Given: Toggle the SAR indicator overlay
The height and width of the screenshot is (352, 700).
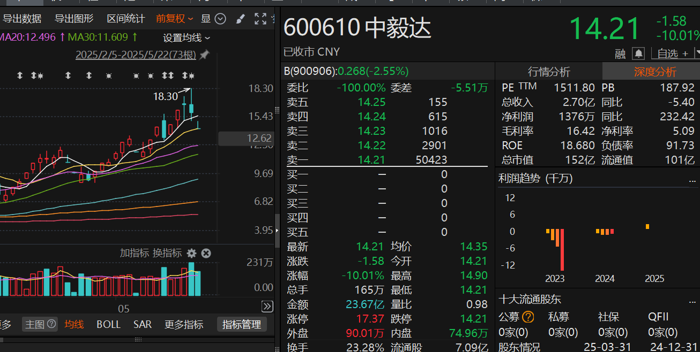Looking at the screenshot, I should click(143, 324).
